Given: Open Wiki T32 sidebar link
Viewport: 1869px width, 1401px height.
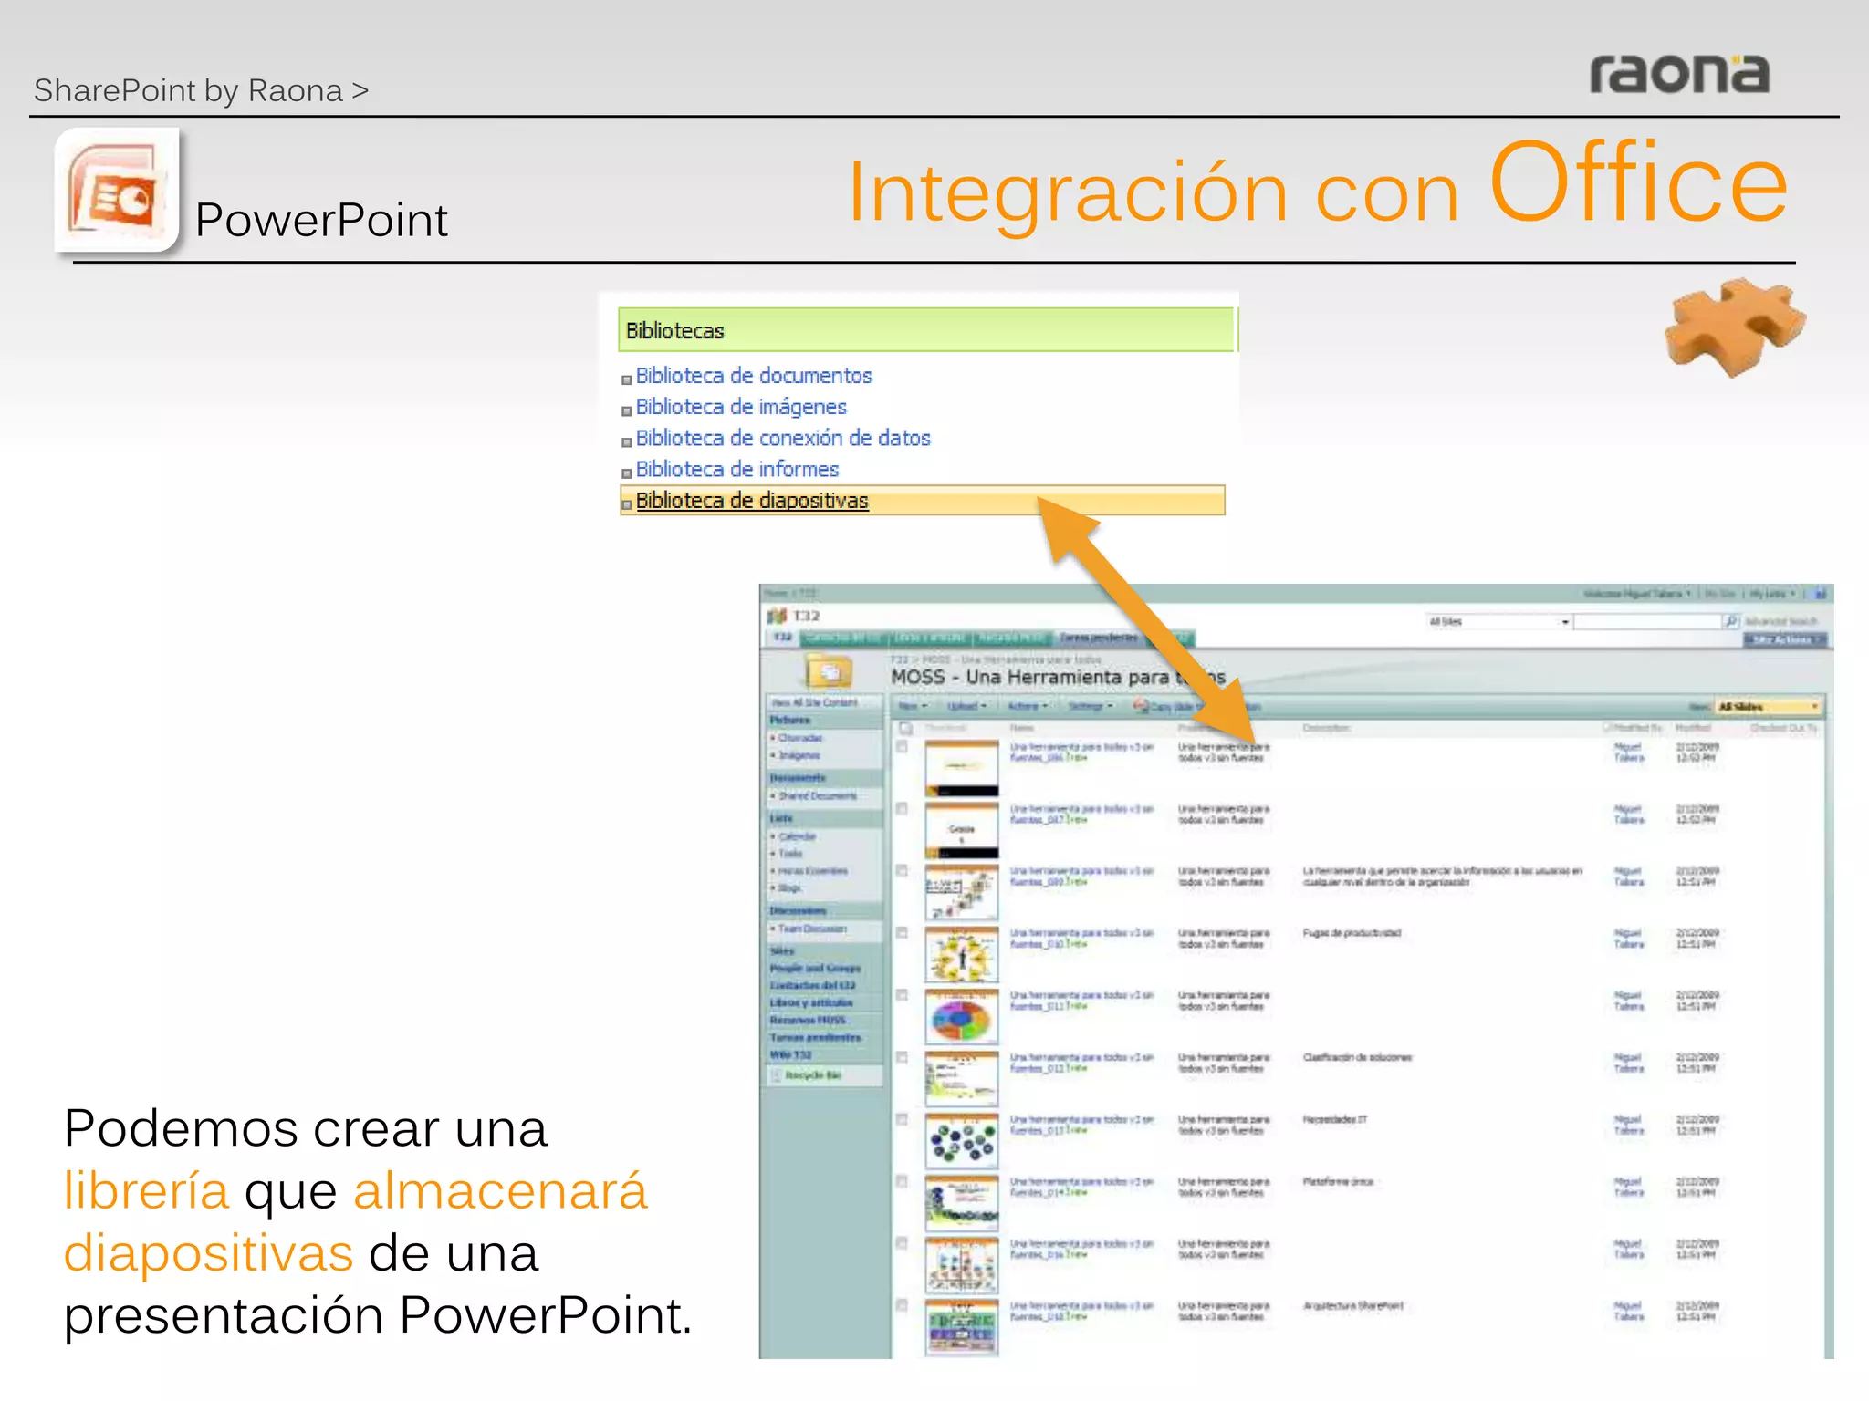Looking at the screenshot, I should click(x=790, y=1054).
